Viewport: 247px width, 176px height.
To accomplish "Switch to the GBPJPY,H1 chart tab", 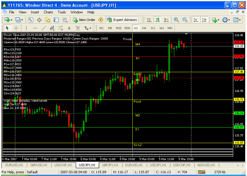I will tap(111, 165).
